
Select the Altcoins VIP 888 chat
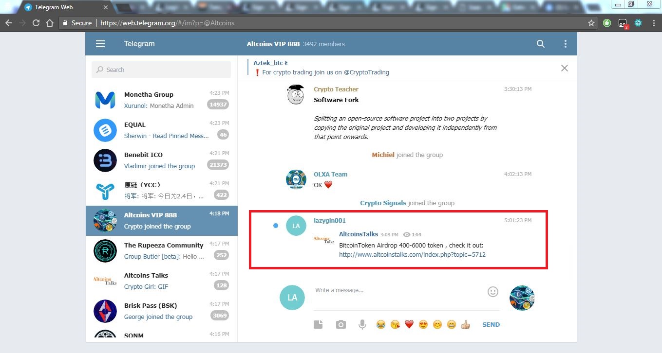[x=161, y=221]
